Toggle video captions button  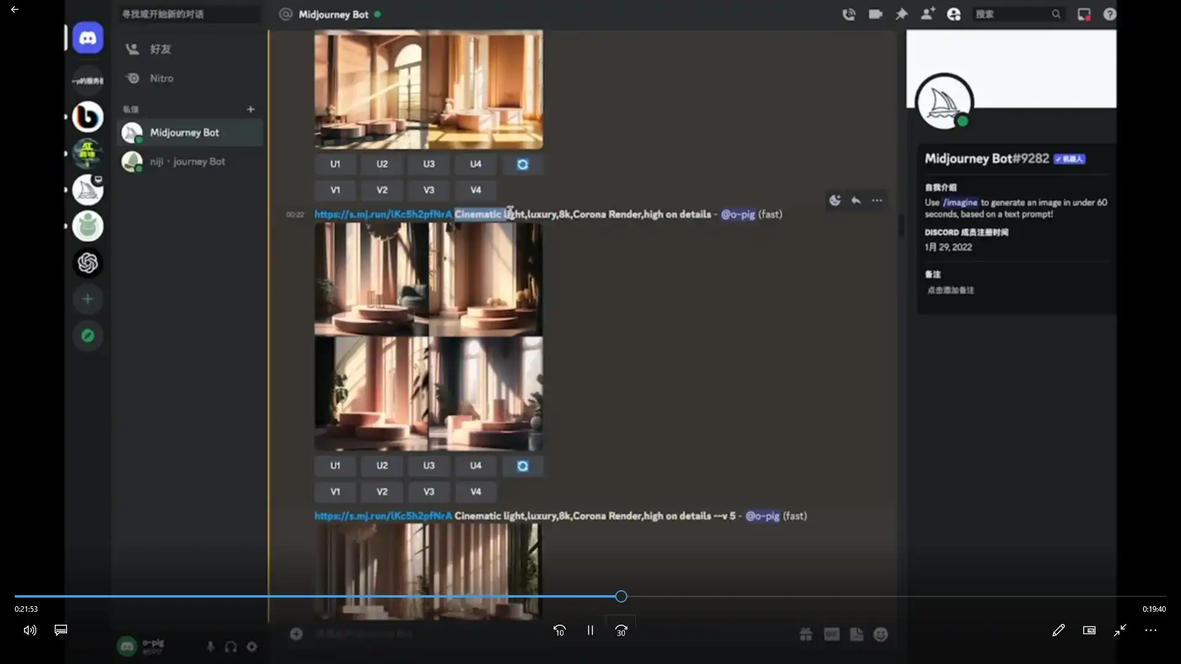61,630
